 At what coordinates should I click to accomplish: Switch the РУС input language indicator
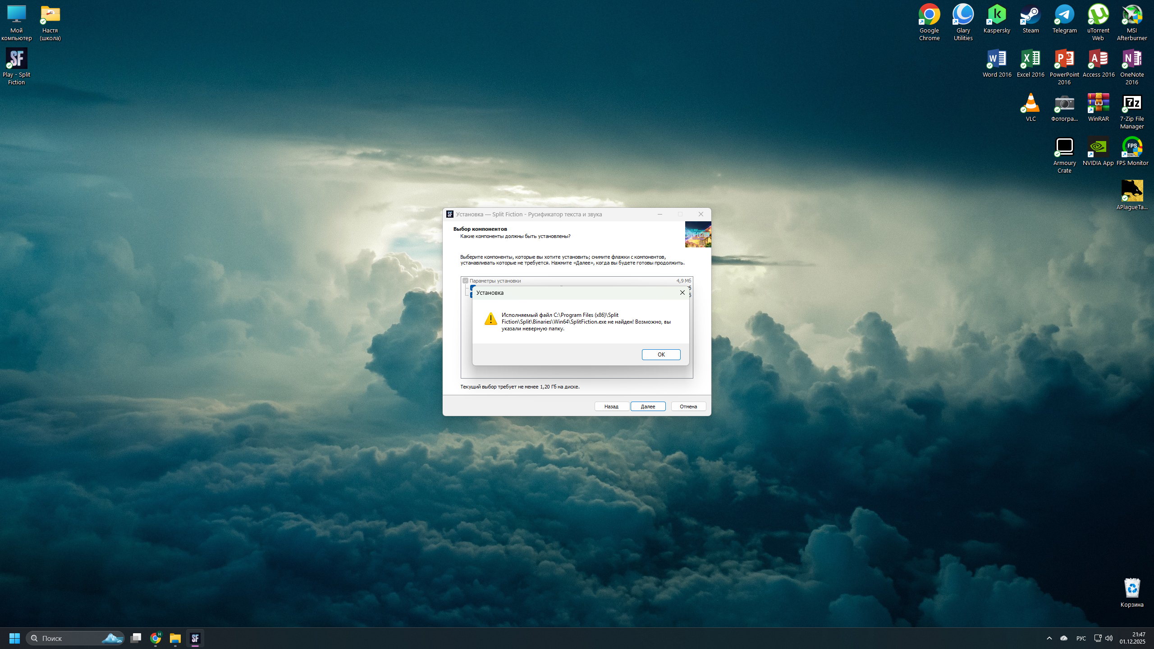(1081, 638)
